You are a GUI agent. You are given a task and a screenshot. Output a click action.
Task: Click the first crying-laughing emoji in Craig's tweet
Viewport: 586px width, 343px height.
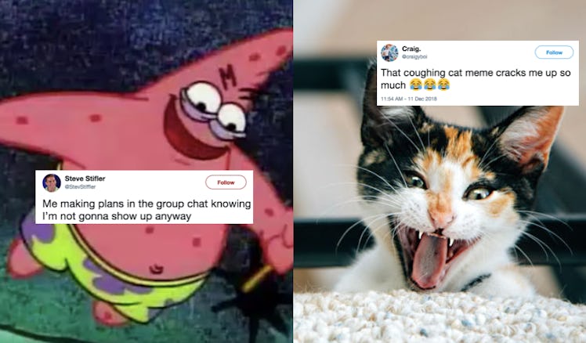pos(415,85)
